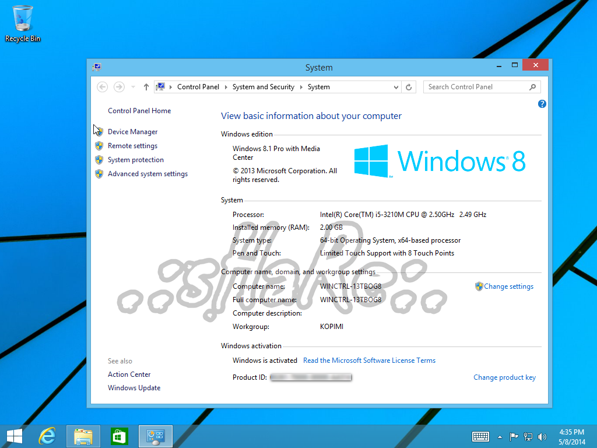The height and width of the screenshot is (448, 597).
Task: Open Action Center under See also
Action: 129,374
